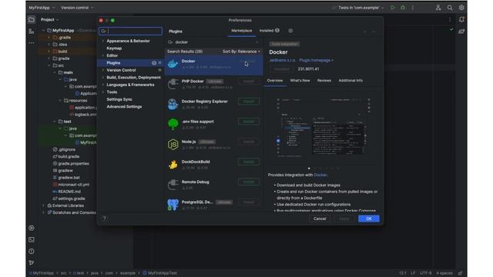Open the Sort By: Relevance dropdown
The image size is (493, 277).
point(241,52)
